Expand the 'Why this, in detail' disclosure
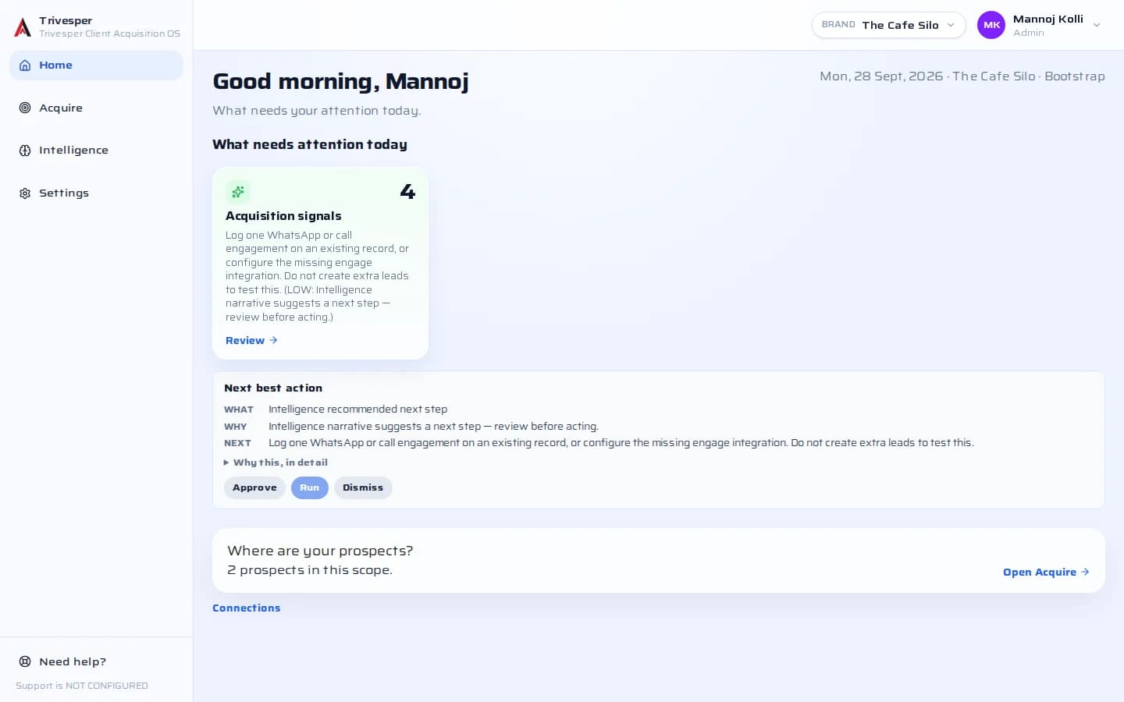This screenshot has height=702, width=1124. click(276, 463)
